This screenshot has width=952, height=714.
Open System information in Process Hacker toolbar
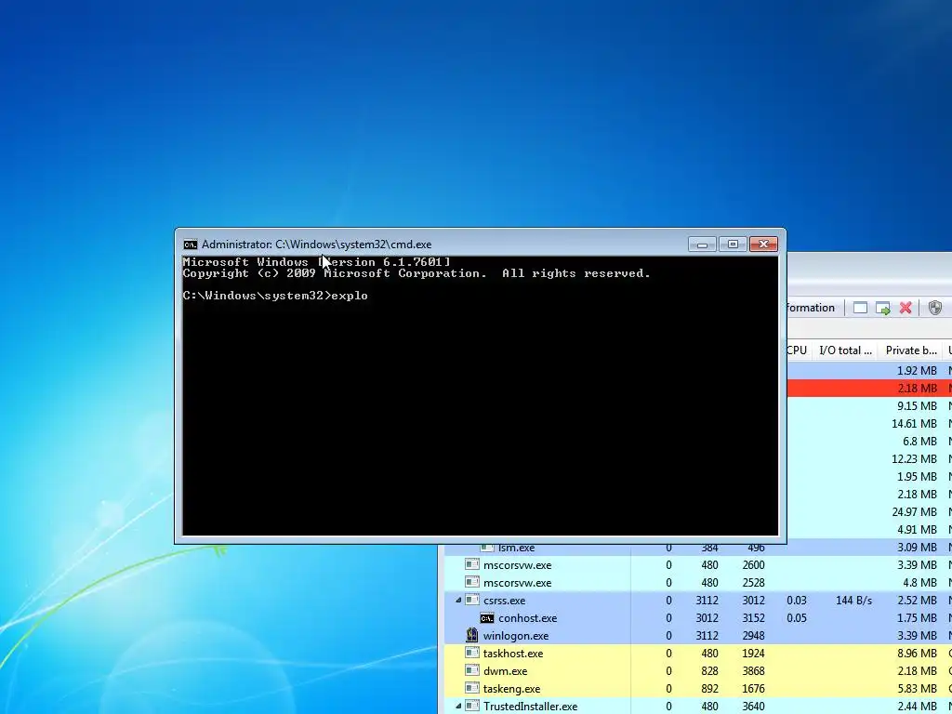click(x=811, y=308)
